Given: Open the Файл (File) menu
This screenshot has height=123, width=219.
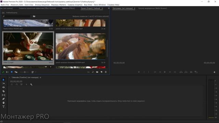Looking at the screenshot, I should pyautogui.click(x=5, y=5).
